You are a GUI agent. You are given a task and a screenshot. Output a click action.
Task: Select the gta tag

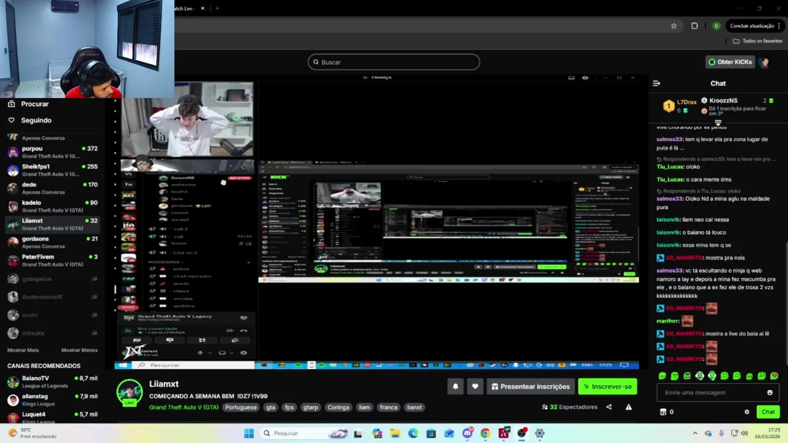coord(271,407)
